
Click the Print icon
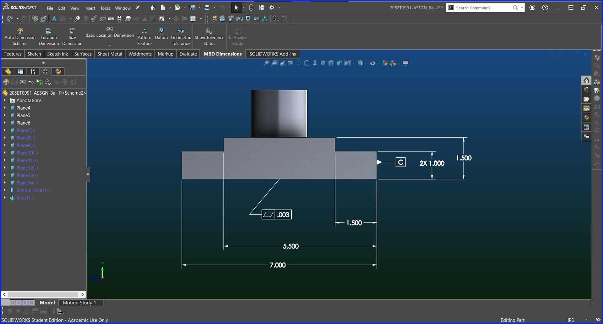(207, 8)
